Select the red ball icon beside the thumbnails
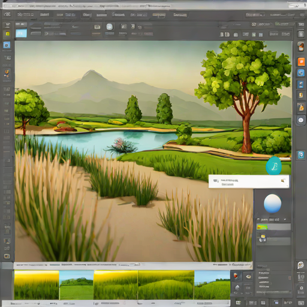307x307 pixels. [x=236, y=276]
